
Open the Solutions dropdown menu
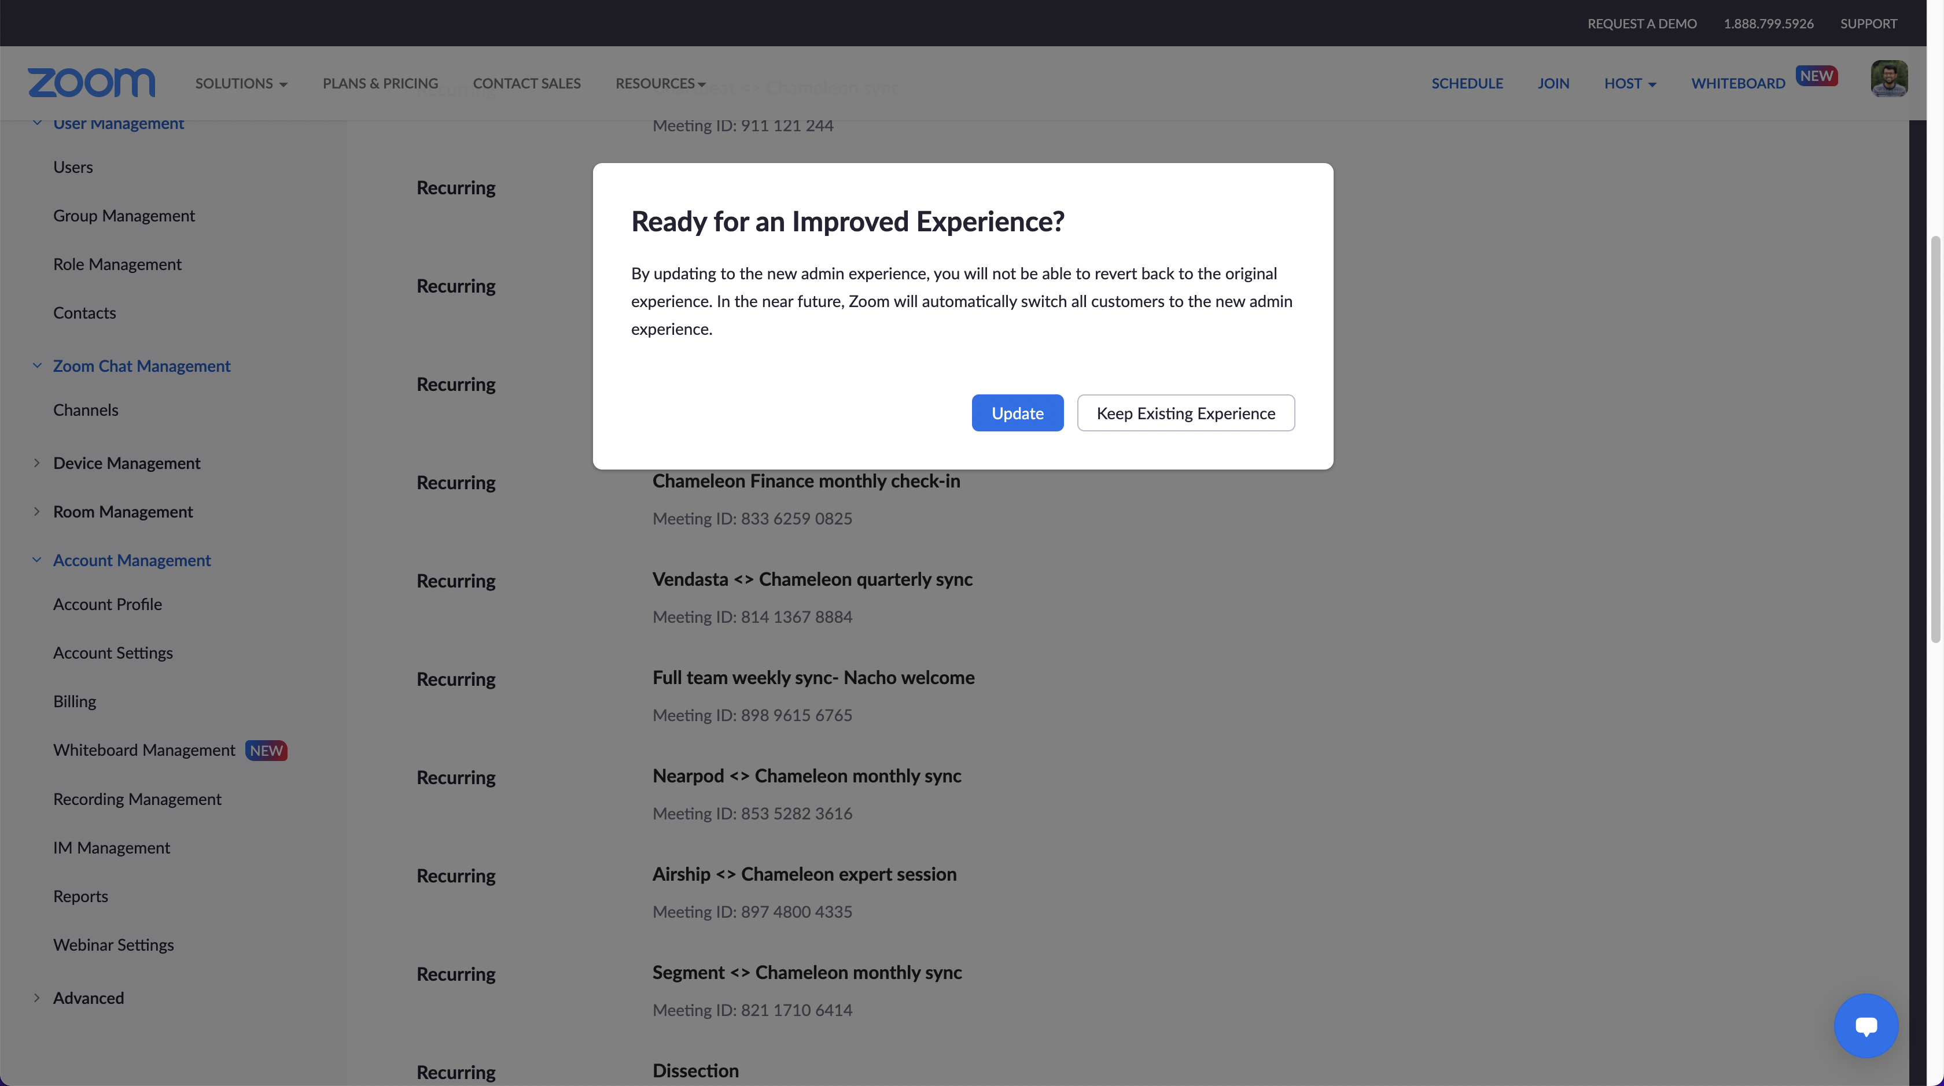(x=241, y=83)
